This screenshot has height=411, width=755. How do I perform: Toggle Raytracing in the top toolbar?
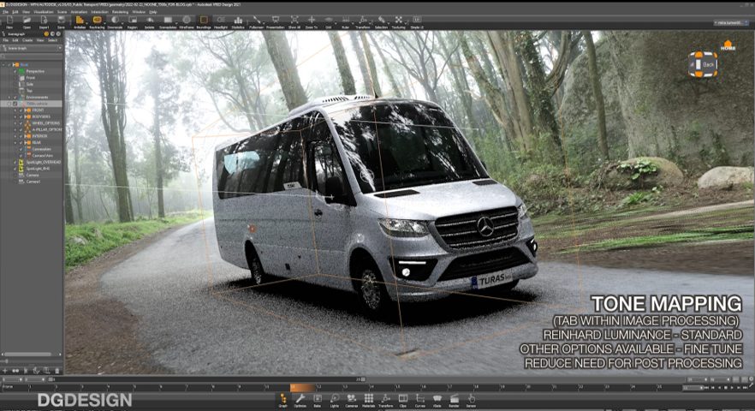[x=97, y=21]
